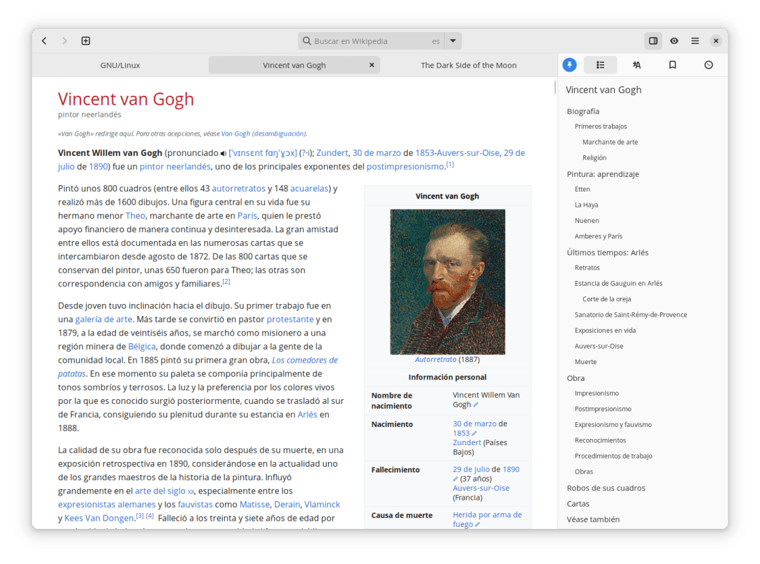Follow the autorretratos link
The height and width of the screenshot is (564, 760).
[x=238, y=188]
